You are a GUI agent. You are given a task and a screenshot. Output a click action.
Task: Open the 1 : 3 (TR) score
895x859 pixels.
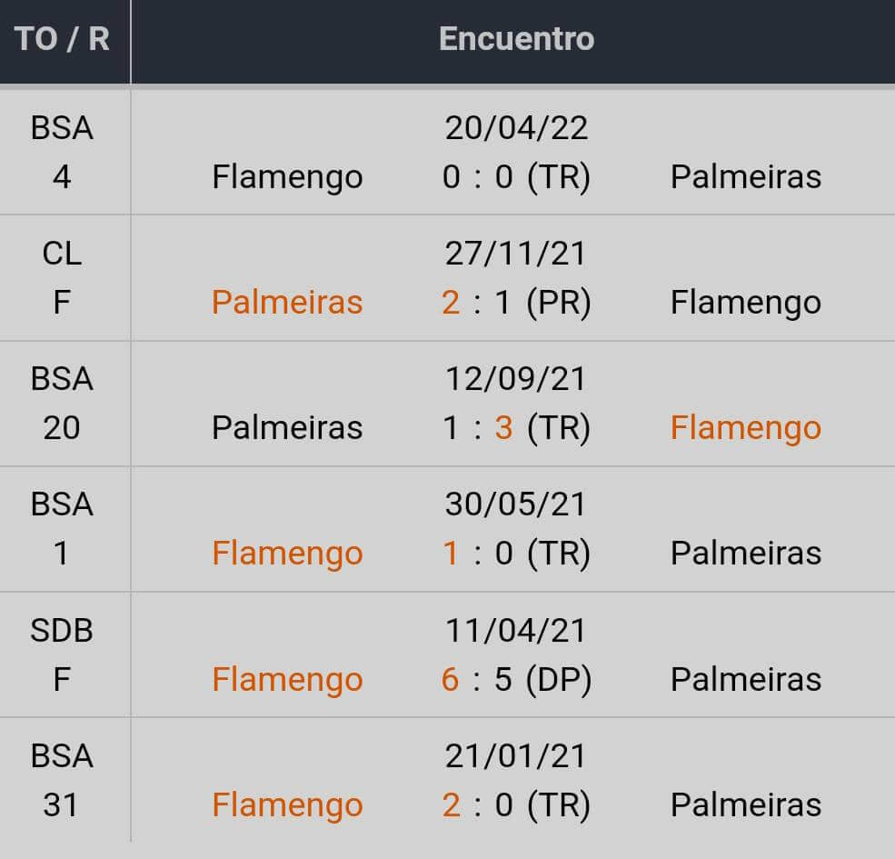coord(516,427)
